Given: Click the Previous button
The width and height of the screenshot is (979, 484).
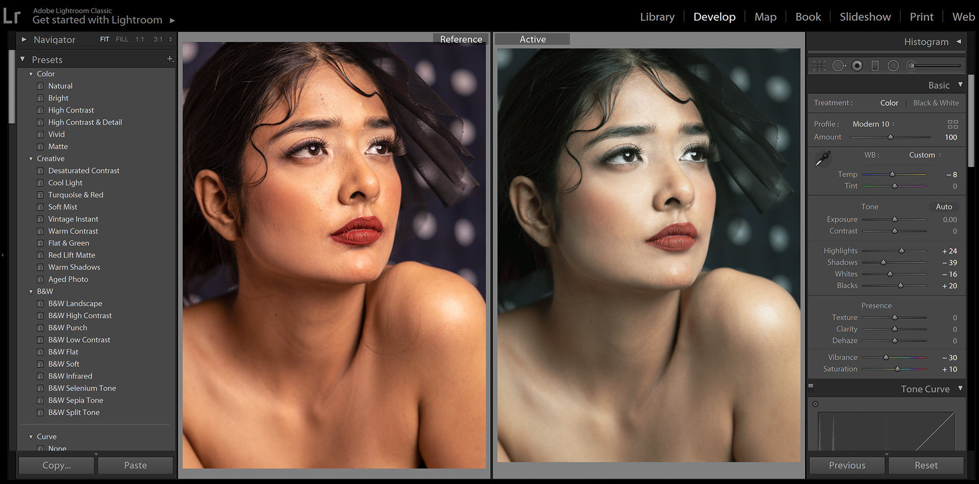Looking at the screenshot, I should coord(847,465).
